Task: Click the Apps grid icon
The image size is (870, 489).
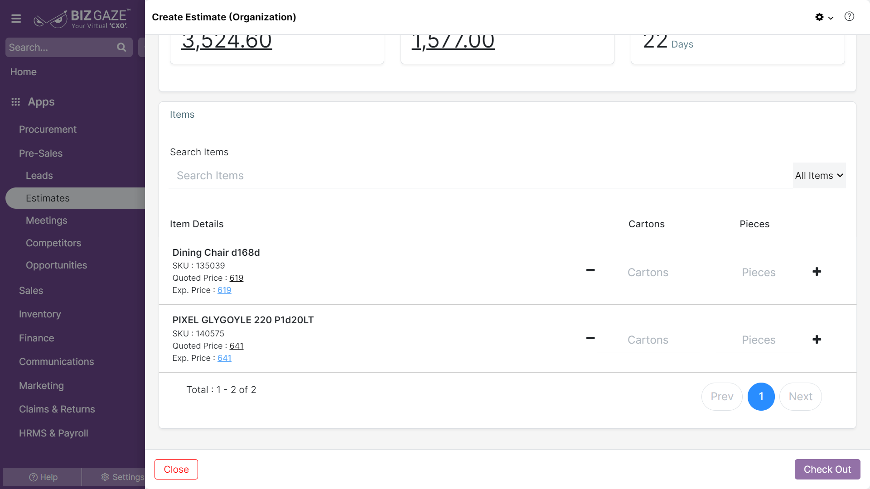Action: tap(16, 102)
